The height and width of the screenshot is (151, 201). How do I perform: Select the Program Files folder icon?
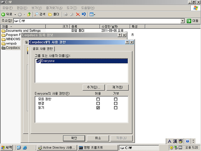[x=3, y=35]
